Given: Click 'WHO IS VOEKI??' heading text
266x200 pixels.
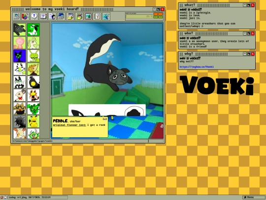Looking at the screenshot, I should [x=190, y=38].
